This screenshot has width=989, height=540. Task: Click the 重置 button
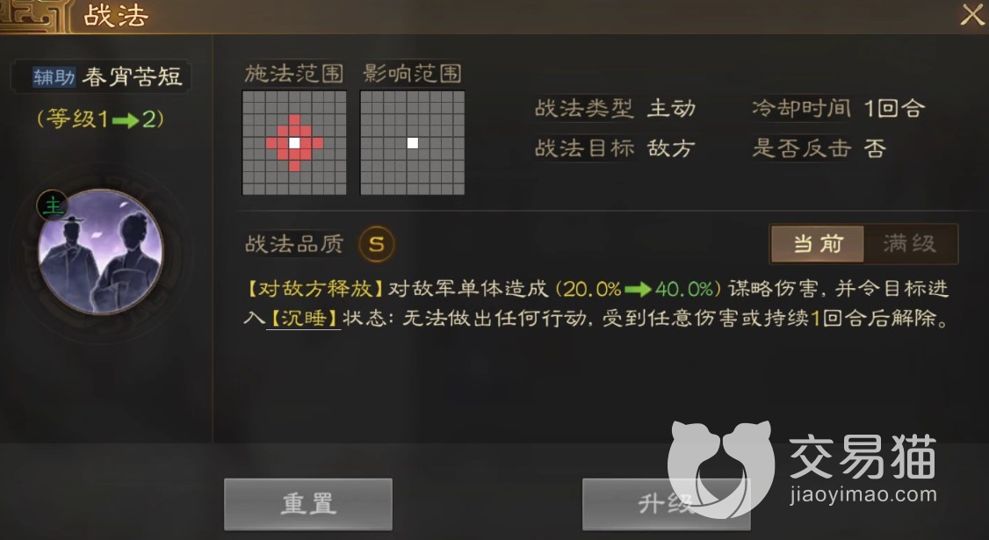point(308,503)
